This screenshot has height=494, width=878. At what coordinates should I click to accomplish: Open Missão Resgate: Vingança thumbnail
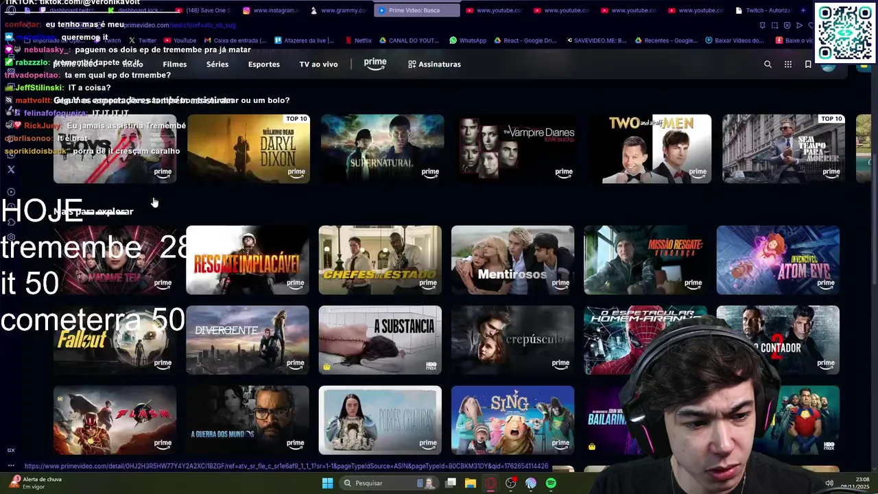coord(645,260)
